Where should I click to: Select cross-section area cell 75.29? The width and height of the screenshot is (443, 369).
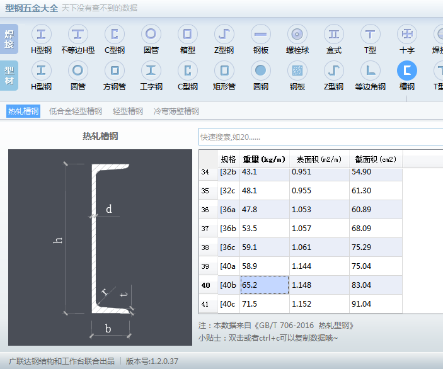[376, 247]
